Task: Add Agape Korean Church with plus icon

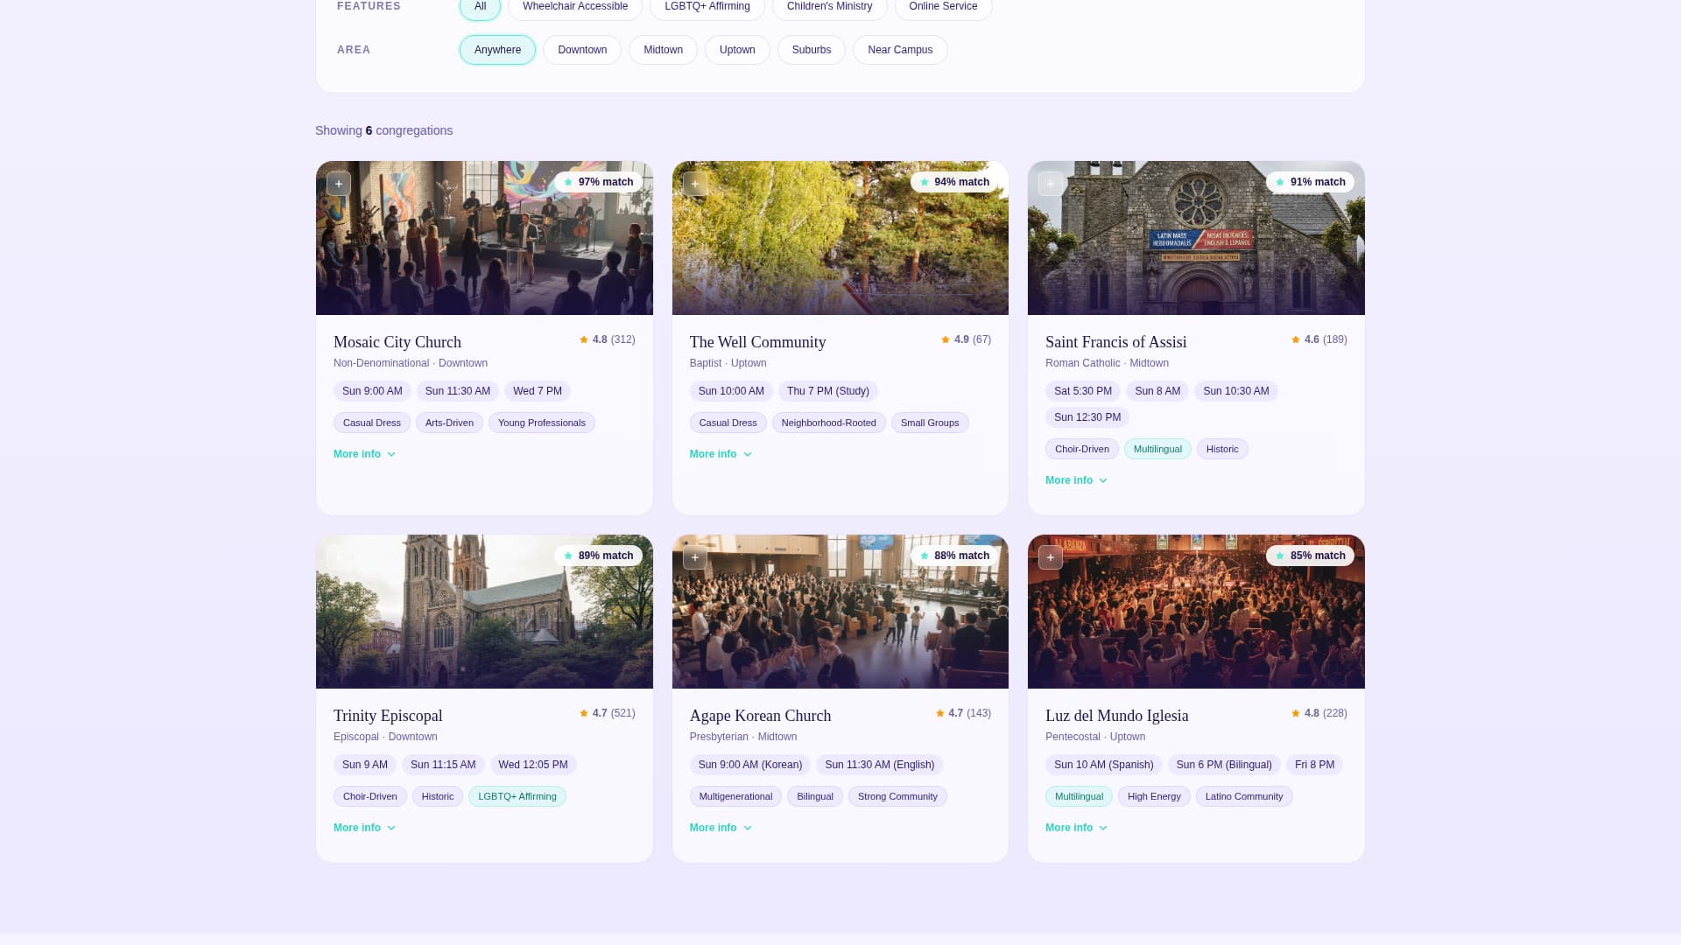Action: pyautogui.click(x=695, y=557)
